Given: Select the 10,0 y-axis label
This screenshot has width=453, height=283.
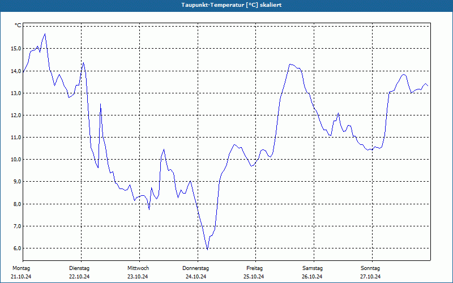Looking at the screenshot, I should [x=16, y=160].
